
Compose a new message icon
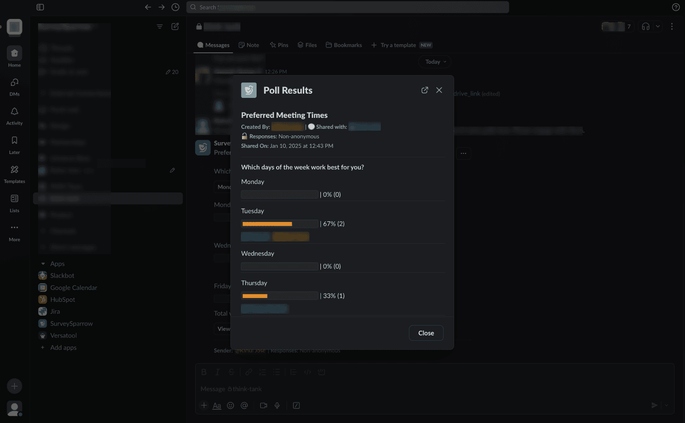pos(175,27)
